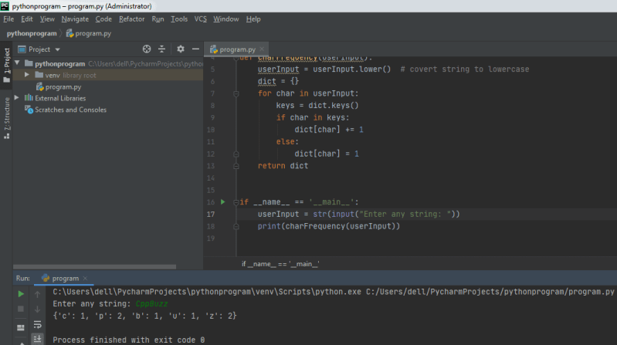Click the locate current file crosshair icon

(147, 49)
